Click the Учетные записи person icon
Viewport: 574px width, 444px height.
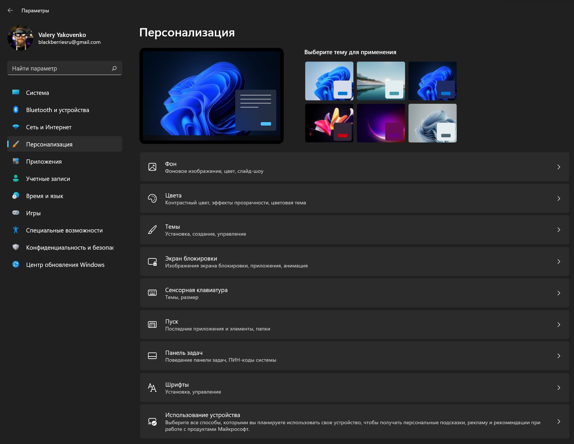[16, 178]
